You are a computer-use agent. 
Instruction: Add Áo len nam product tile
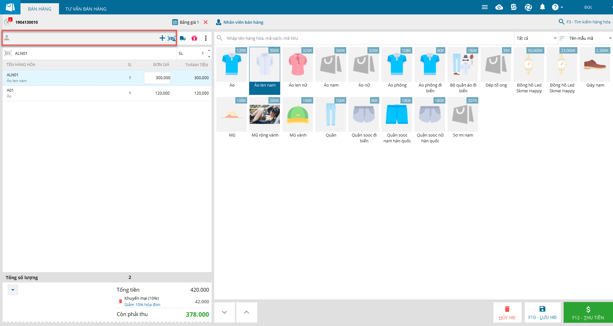pos(265,71)
